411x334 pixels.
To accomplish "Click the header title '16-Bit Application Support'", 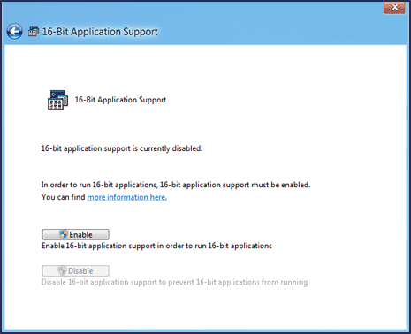I will tap(100, 32).
